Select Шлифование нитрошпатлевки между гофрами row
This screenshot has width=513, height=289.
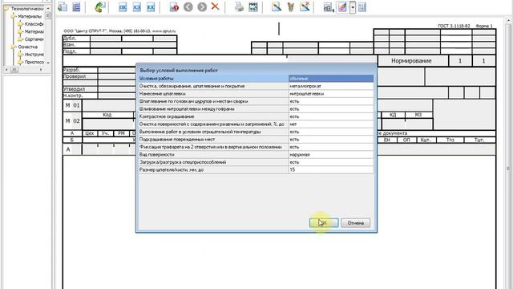pos(213,109)
